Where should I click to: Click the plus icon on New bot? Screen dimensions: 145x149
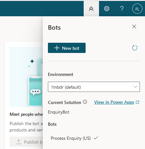(57, 48)
